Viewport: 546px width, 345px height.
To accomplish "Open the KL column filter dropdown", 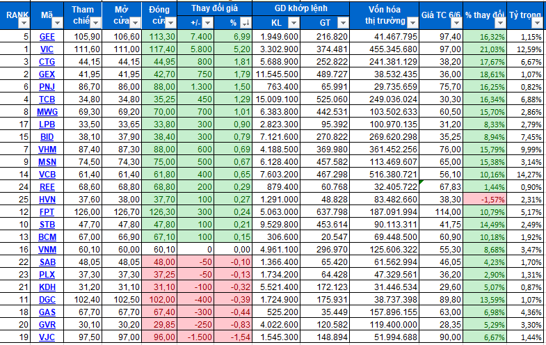I will pos(294,23).
